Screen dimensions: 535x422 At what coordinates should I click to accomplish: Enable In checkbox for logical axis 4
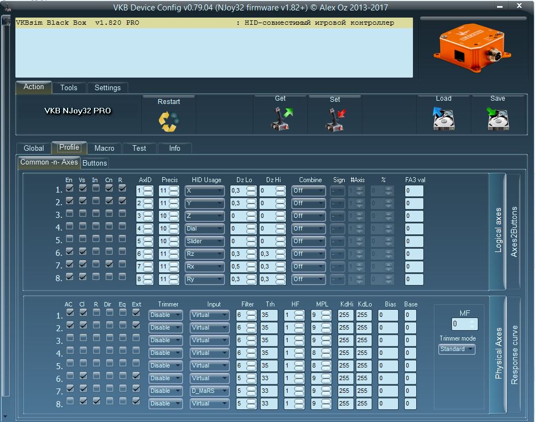(x=96, y=226)
